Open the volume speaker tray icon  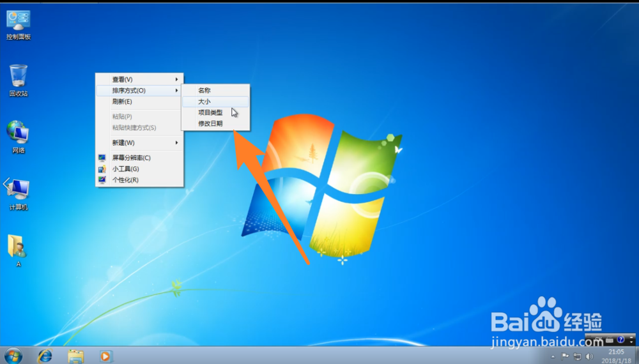589,357
